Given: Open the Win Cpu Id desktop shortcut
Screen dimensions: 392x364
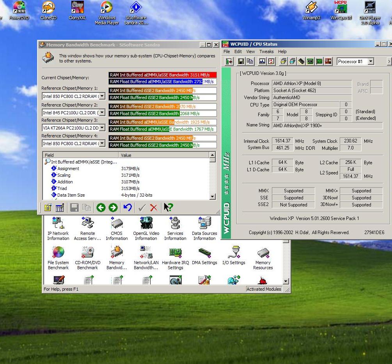Looking at the screenshot, I should click(341, 11).
